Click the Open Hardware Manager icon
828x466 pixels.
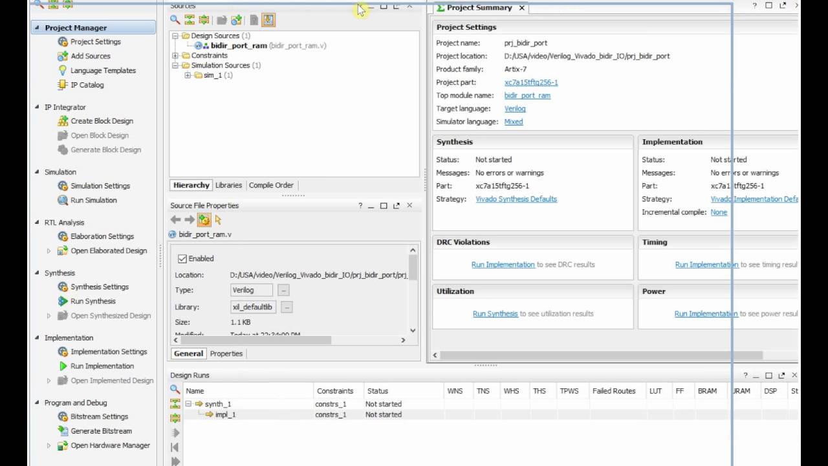point(63,445)
